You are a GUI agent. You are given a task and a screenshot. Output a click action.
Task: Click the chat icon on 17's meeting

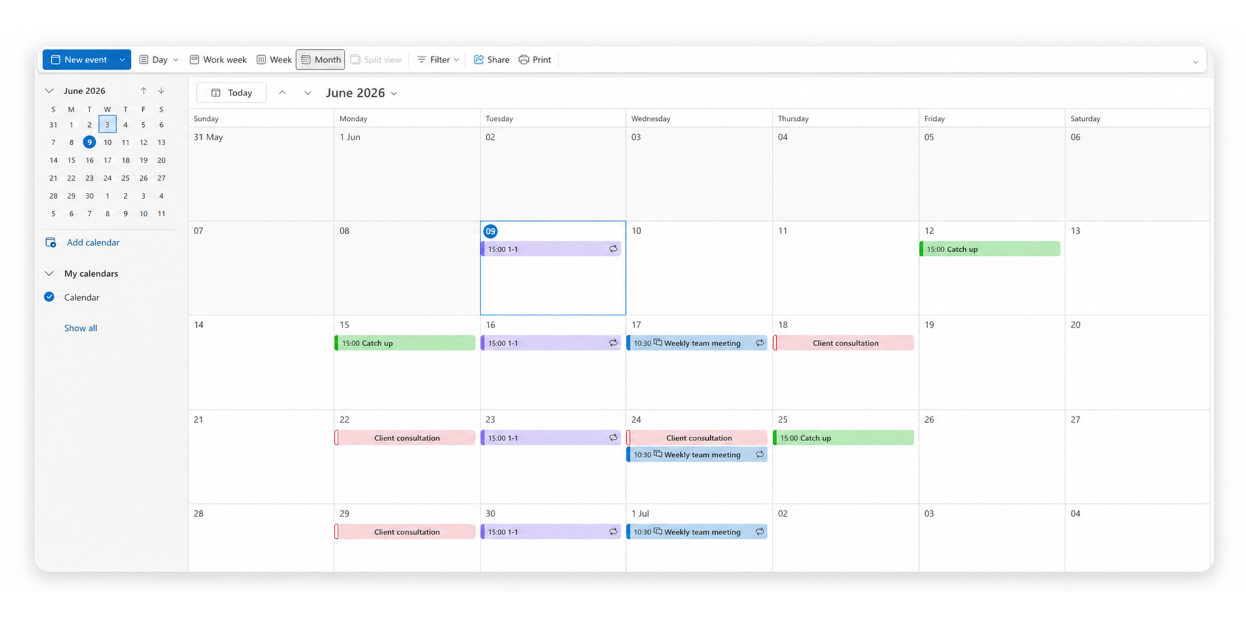[658, 343]
